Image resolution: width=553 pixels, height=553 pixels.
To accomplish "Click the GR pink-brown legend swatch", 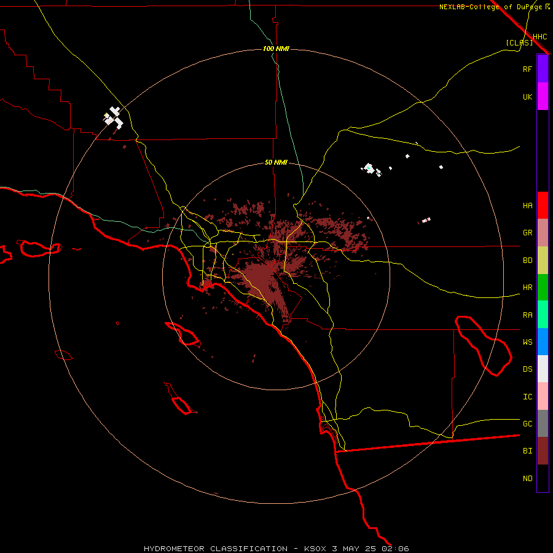I will tap(543, 233).
